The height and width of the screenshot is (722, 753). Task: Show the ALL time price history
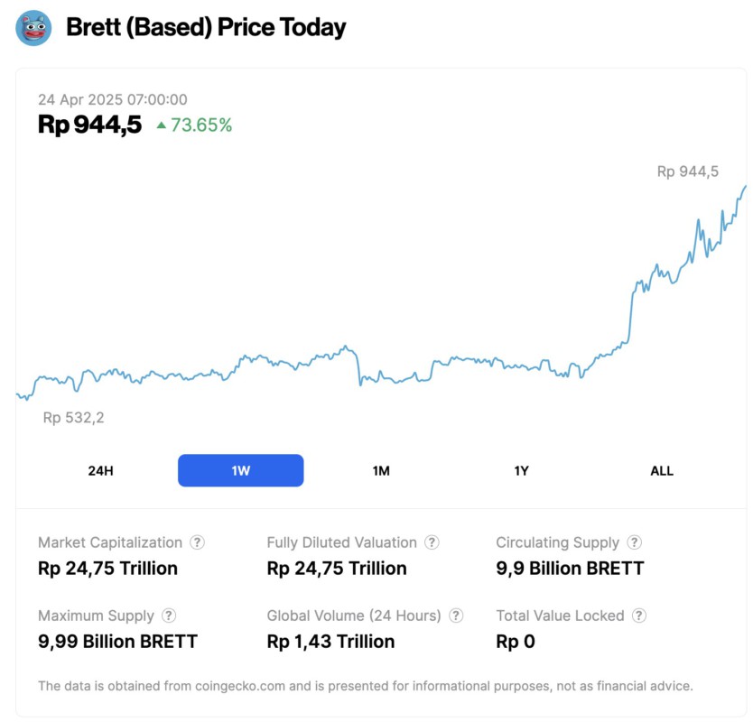[662, 470]
